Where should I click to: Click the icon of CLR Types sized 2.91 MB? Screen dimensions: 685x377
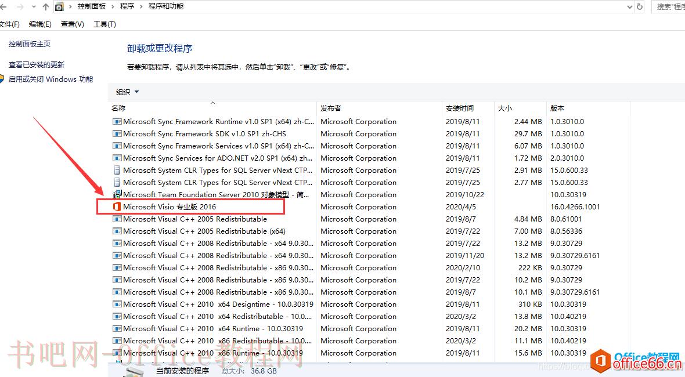(x=117, y=170)
